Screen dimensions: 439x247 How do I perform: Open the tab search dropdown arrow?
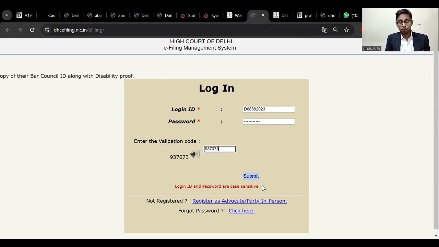click(x=7, y=15)
